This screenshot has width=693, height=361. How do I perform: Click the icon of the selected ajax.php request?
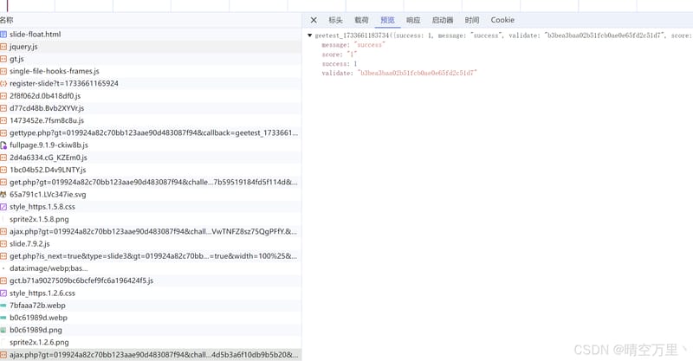pos(3,355)
